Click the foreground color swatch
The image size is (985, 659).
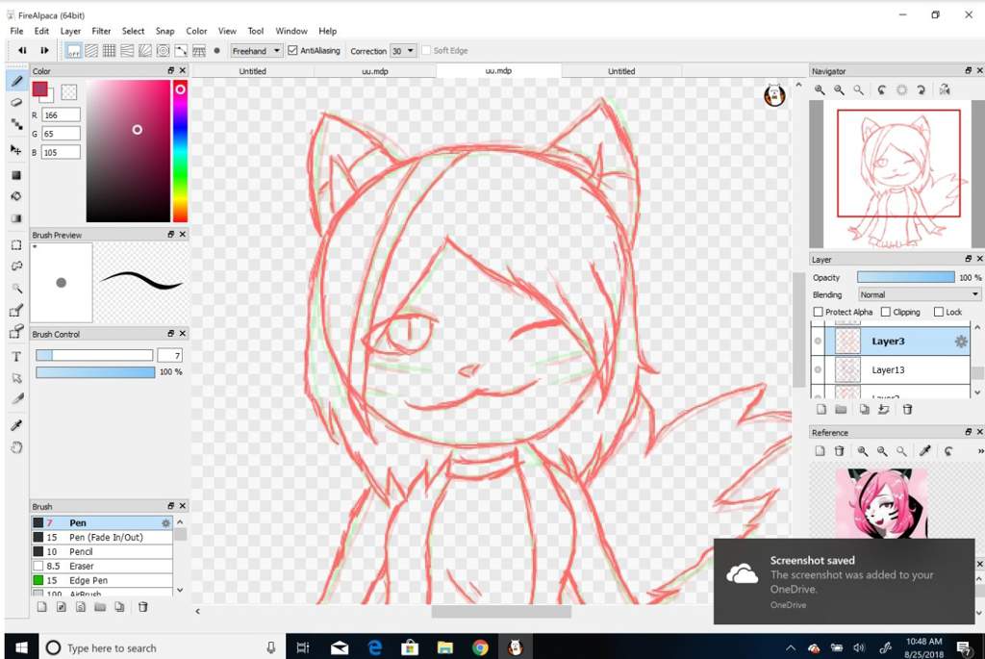pyautogui.click(x=39, y=89)
